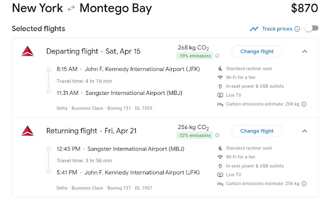Click the Track prices label
327x205 pixels.
tap(277, 29)
